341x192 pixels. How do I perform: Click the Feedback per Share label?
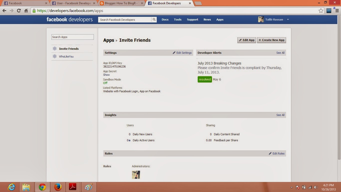point(226,140)
